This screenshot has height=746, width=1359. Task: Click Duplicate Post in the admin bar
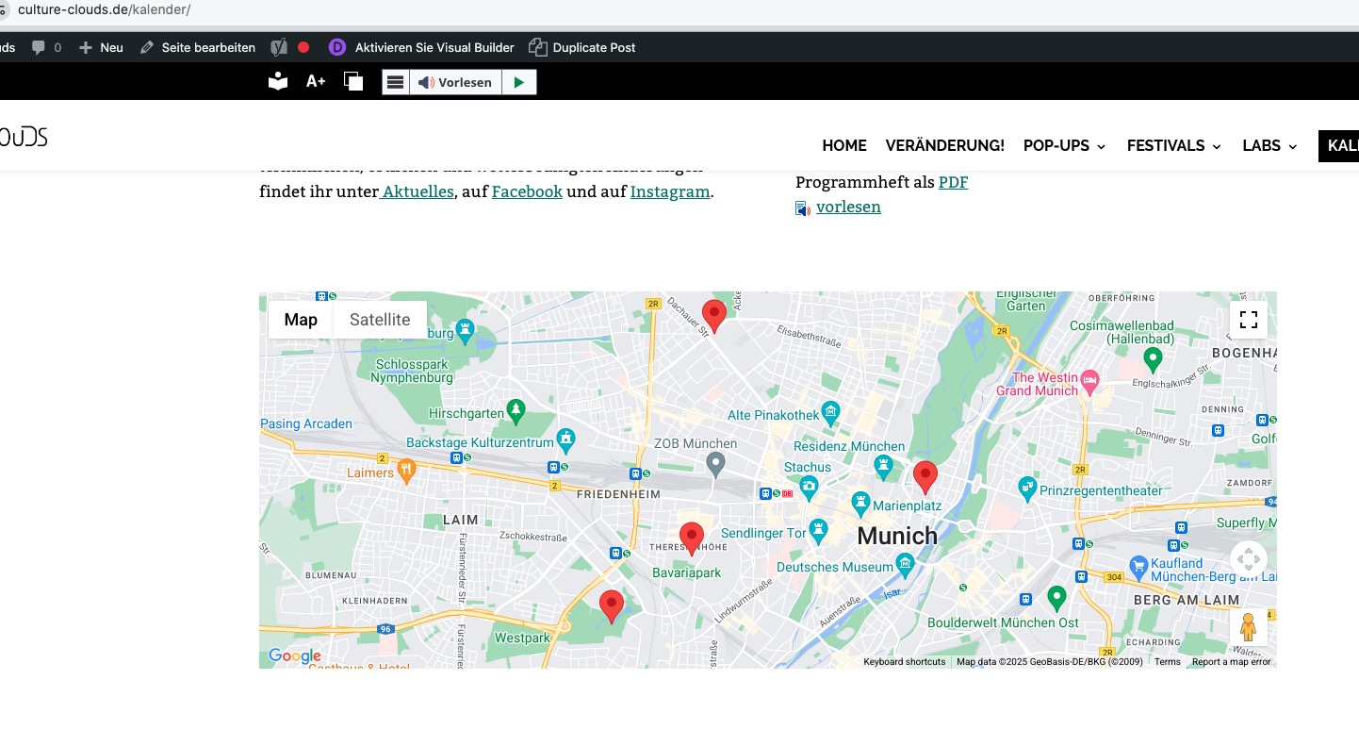pyautogui.click(x=582, y=47)
